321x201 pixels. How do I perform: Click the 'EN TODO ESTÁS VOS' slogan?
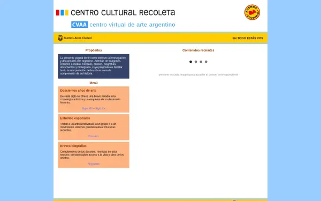248,38
